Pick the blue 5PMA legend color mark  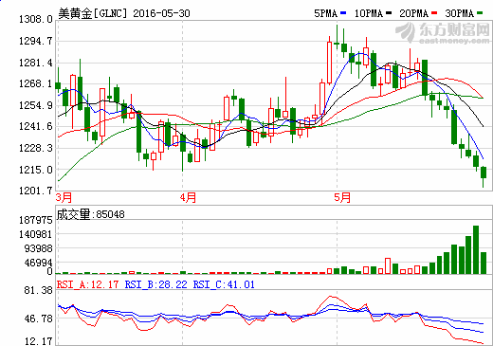[x=343, y=13]
